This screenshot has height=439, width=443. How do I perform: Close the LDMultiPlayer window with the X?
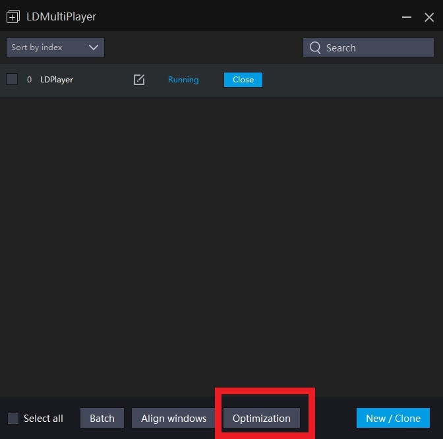(428, 17)
